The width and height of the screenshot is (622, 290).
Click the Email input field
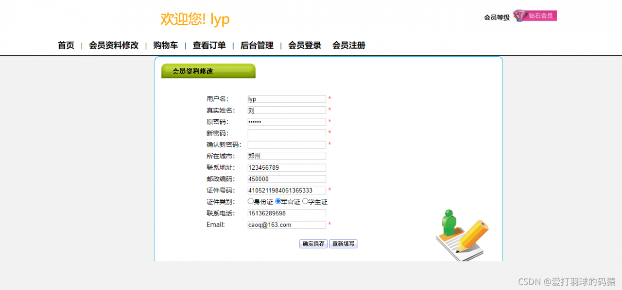pos(286,225)
